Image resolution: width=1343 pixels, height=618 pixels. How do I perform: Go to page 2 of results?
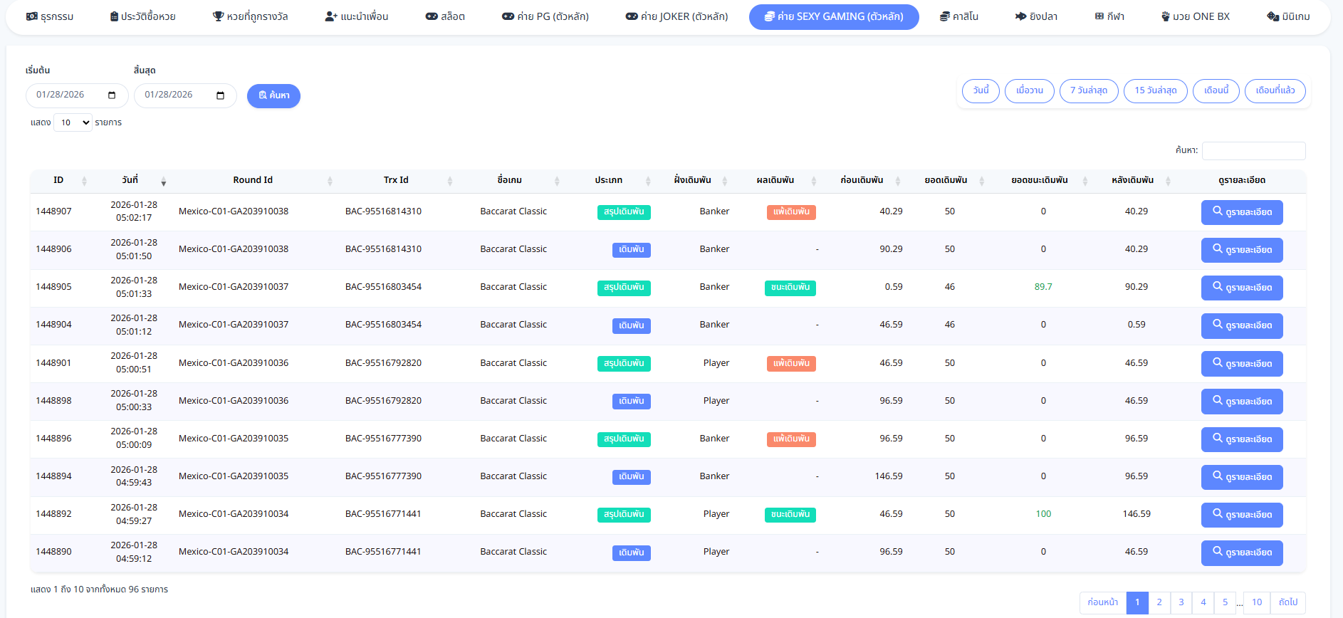(1159, 602)
